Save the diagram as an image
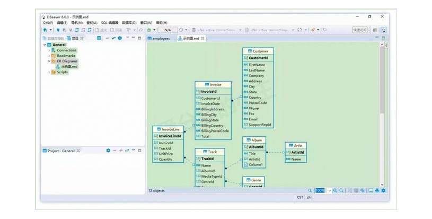The height and width of the screenshot is (219, 432). point(371,190)
